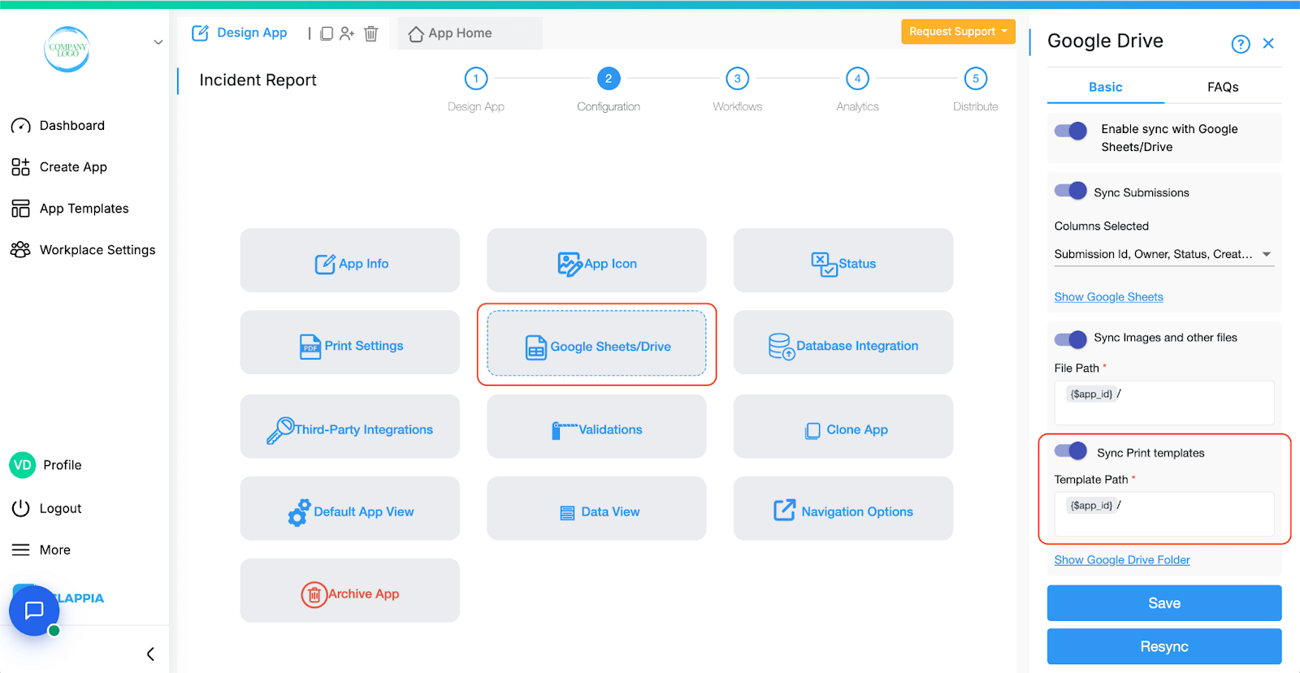
Task: Click the App Home house icon
Action: [x=416, y=34]
